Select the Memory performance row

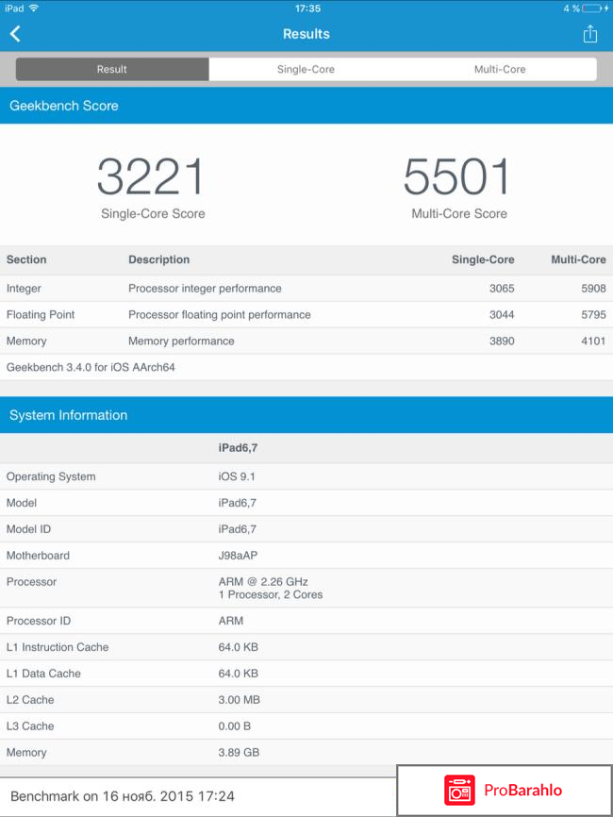306,341
